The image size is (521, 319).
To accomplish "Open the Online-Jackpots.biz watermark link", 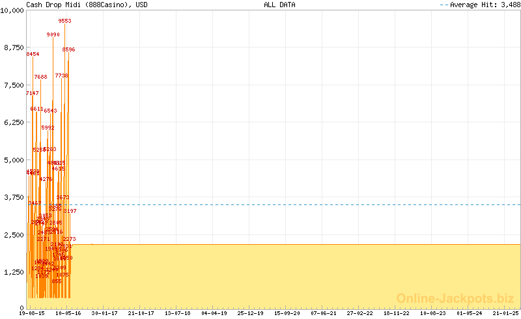I will (455, 298).
